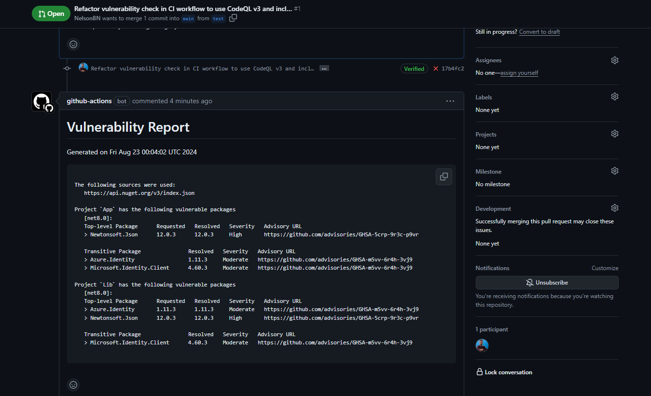The height and width of the screenshot is (396, 651).
Task: Open Milestone gear settings
Action: coord(614,171)
